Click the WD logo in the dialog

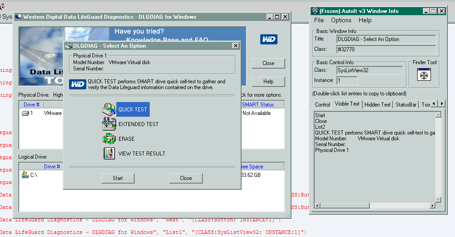click(x=78, y=85)
